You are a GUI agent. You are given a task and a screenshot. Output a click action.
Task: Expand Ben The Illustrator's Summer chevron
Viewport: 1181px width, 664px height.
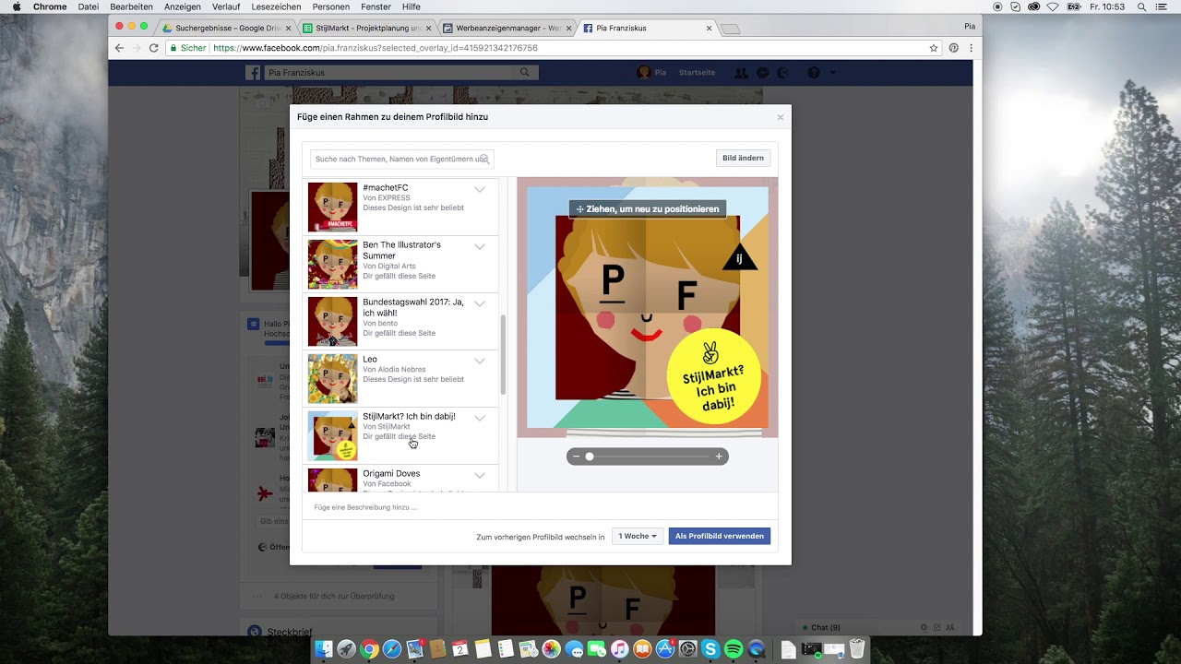480,246
